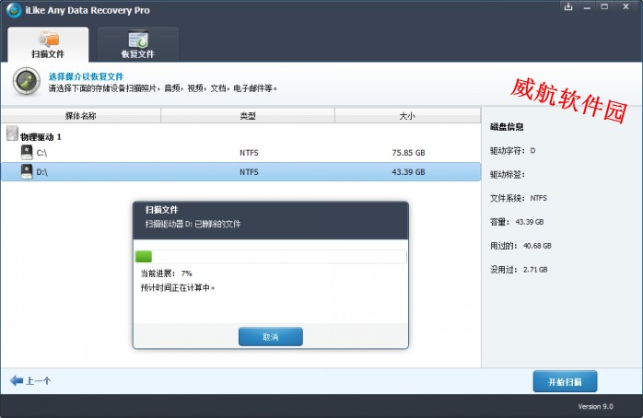Click the 75.85 GB size cell
Screen dimensions: 643x418
[408, 153]
